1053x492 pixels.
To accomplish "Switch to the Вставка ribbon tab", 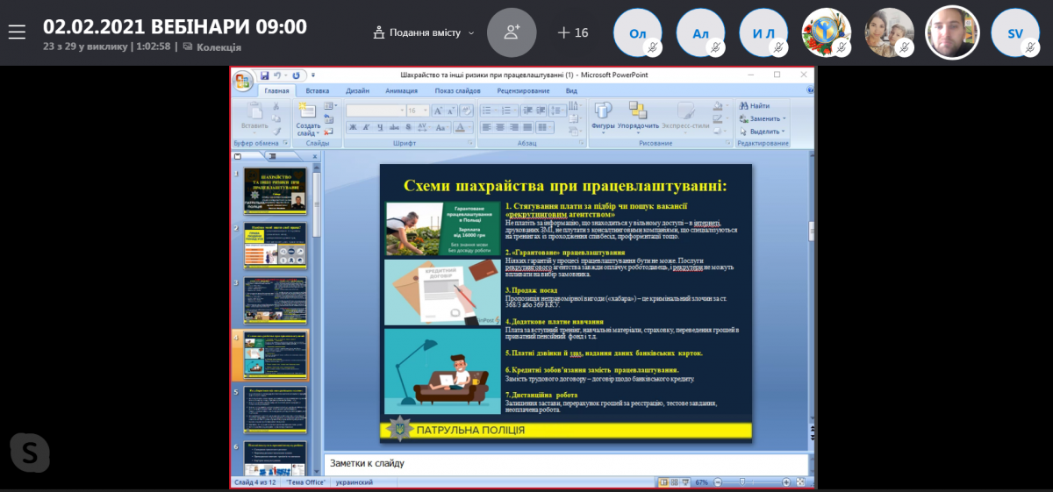I will (318, 90).
